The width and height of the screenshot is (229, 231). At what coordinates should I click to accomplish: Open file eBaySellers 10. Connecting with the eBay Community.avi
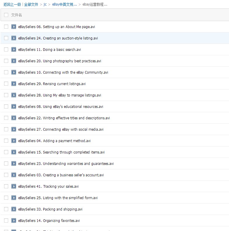[63, 73]
